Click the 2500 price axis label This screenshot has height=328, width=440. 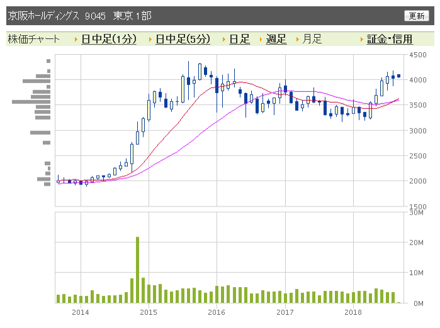(418, 156)
